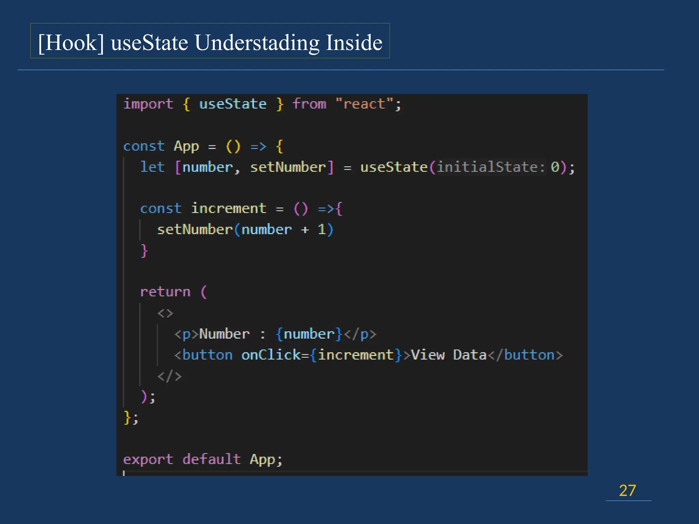
Task: Click useState in the import line
Action: click(x=232, y=104)
